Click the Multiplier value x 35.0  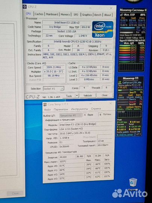click(x=54, y=71)
